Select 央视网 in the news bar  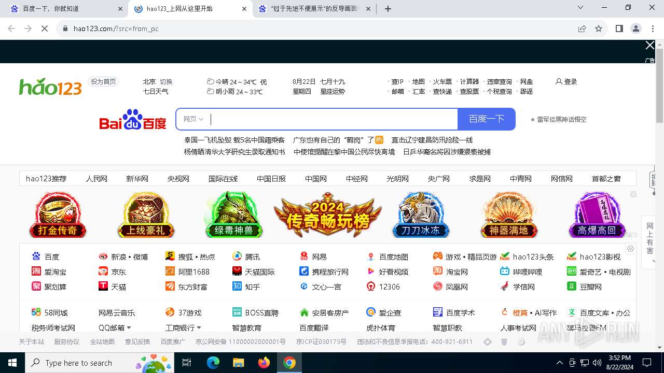(178, 179)
